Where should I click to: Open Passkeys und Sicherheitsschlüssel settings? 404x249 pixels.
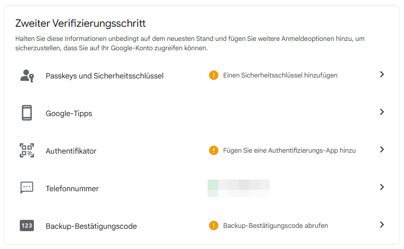click(x=105, y=76)
